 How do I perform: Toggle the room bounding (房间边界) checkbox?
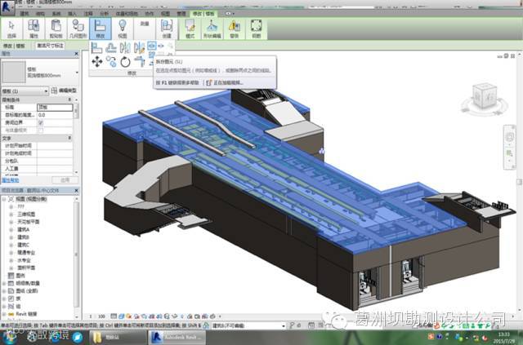(42, 123)
